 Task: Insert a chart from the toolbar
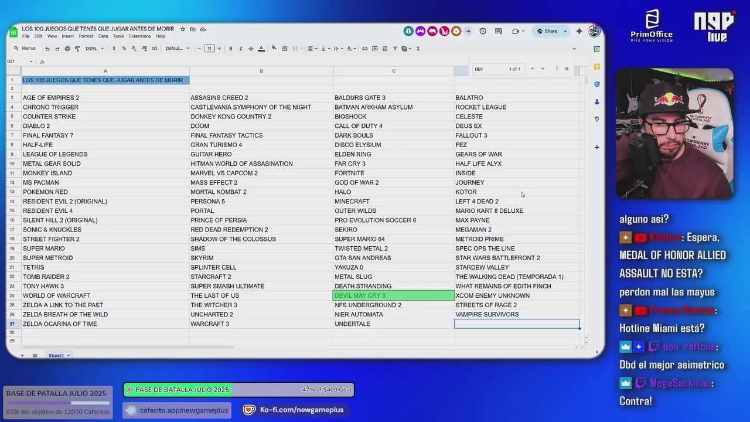(385, 49)
